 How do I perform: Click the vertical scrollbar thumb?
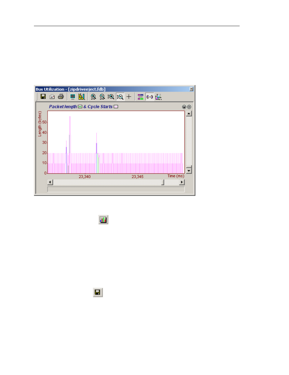[x=189, y=167]
